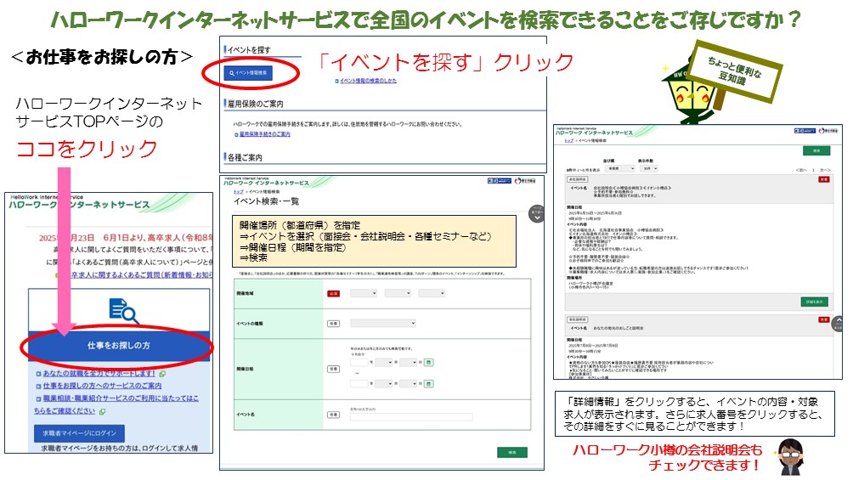The width and height of the screenshot is (853, 480).
Task: Click the ハローワーク logo on the top page
Action: tap(79, 202)
